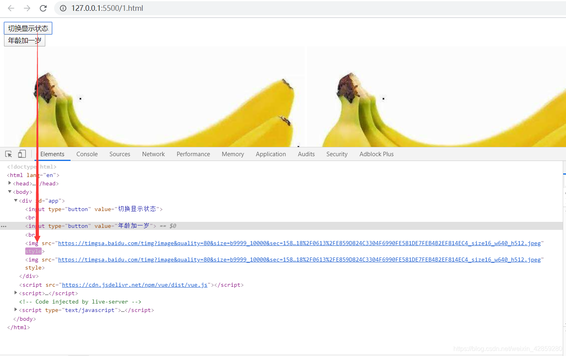The height and width of the screenshot is (356, 566).
Task: Click the right banana image
Action: [x=437, y=97]
